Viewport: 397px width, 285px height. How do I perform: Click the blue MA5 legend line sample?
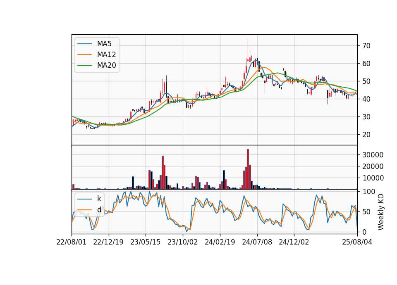84,44
